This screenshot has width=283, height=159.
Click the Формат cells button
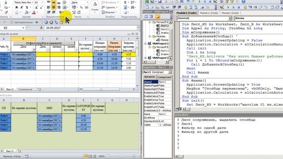point(109,12)
